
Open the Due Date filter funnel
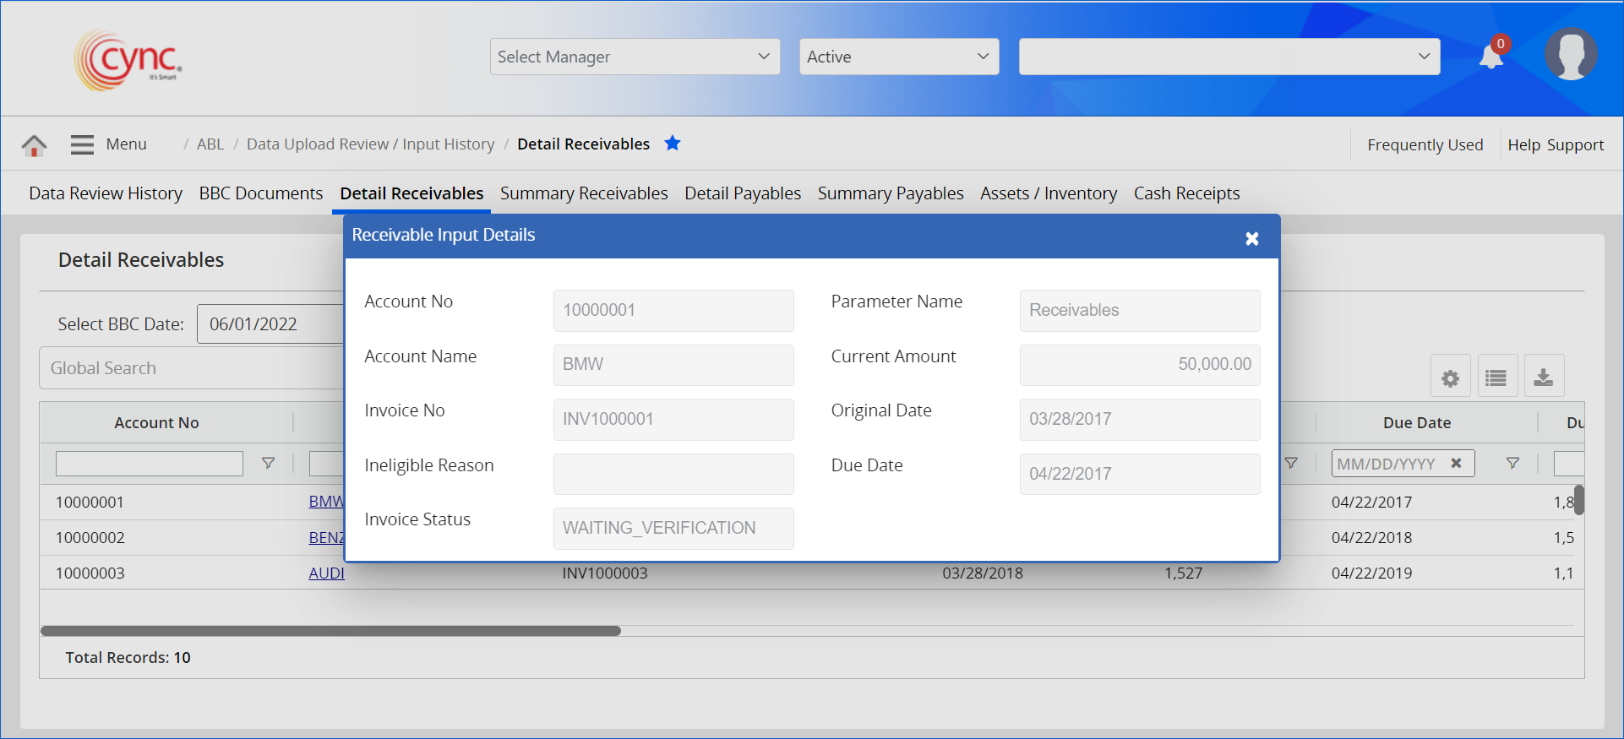(1512, 463)
